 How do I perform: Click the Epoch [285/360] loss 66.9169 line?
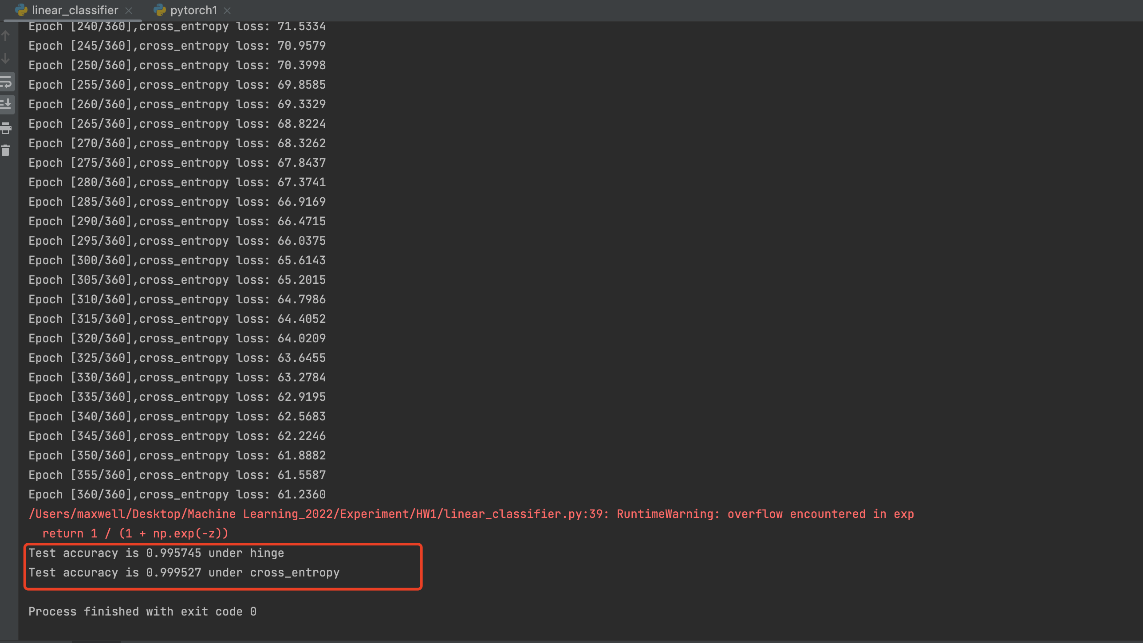177,202
